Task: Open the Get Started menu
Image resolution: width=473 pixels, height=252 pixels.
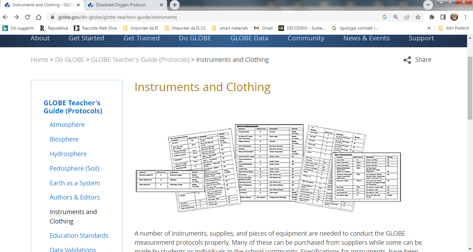Action: coord(86,38)
